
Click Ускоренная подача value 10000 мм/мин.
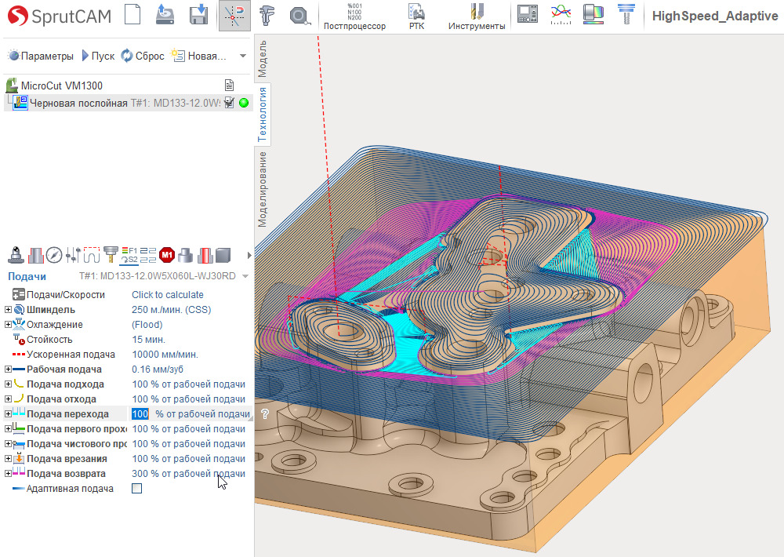pos(165,355)
